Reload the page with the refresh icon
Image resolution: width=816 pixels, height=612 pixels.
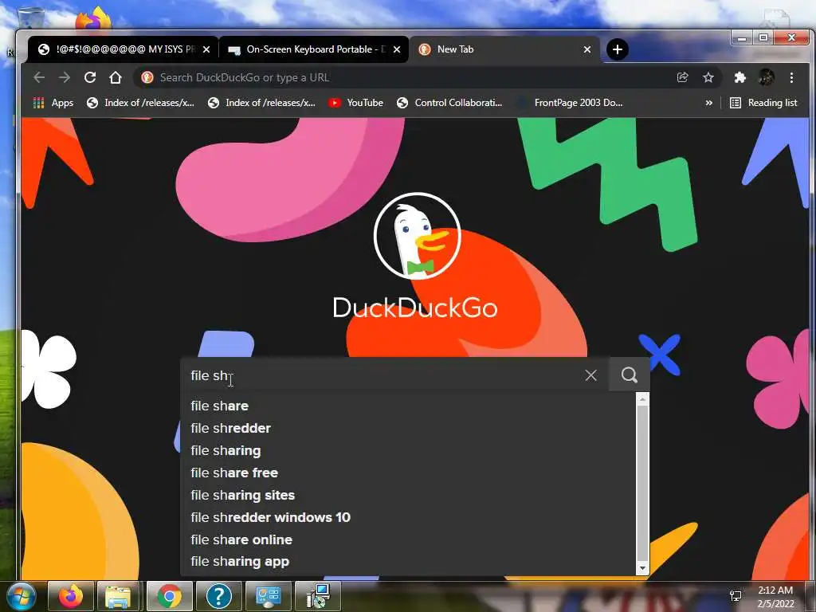pyautogui.click(x=90, y=77)
